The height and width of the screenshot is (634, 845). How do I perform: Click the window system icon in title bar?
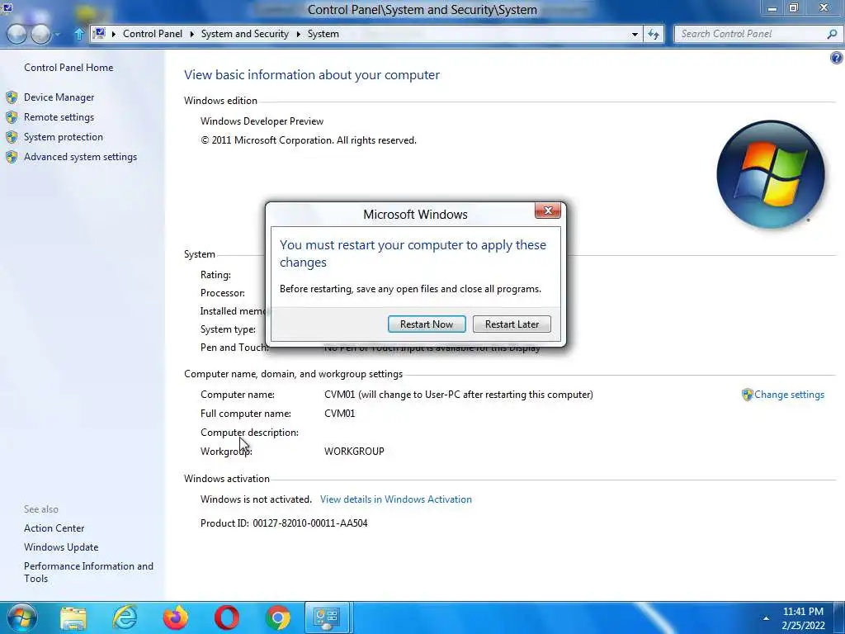[7, 7]
